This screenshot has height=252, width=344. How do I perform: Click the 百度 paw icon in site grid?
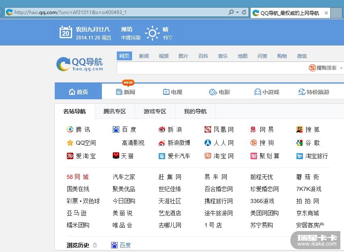coord(116,129)
